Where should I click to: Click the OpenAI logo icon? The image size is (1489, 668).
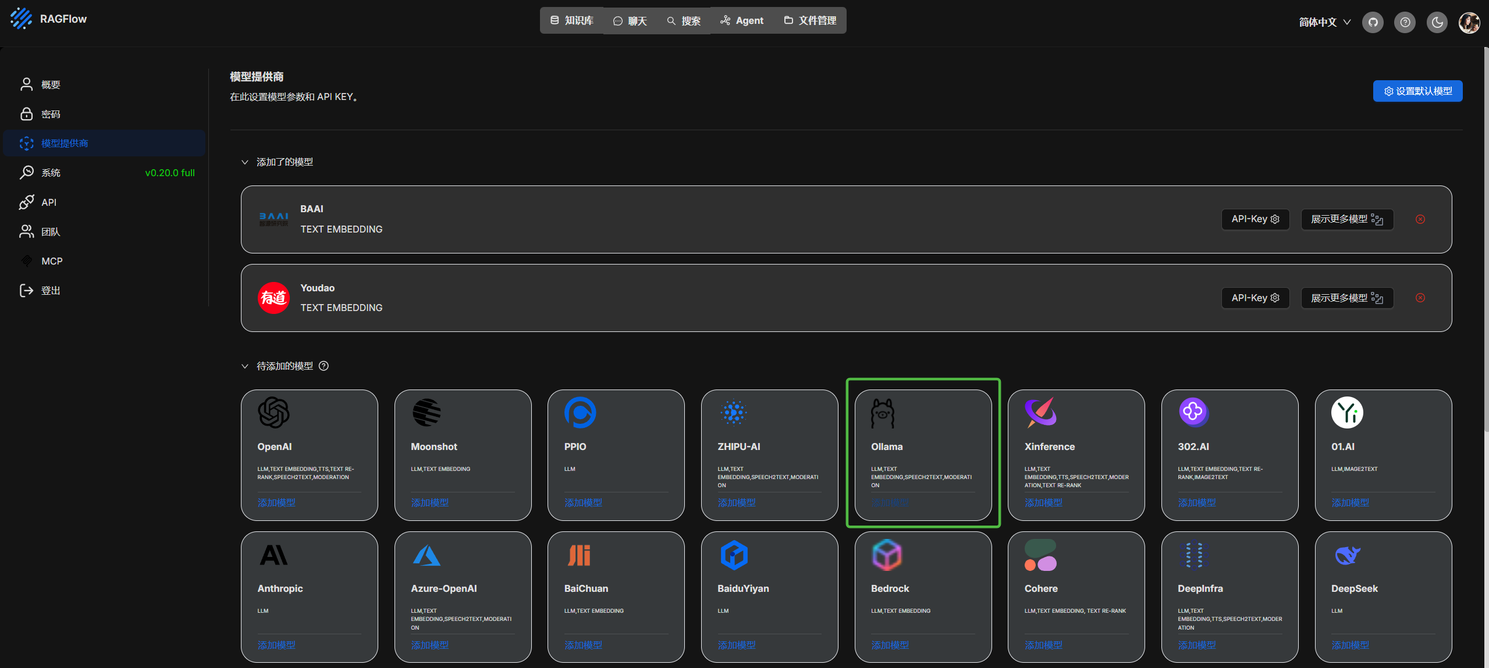273,412
